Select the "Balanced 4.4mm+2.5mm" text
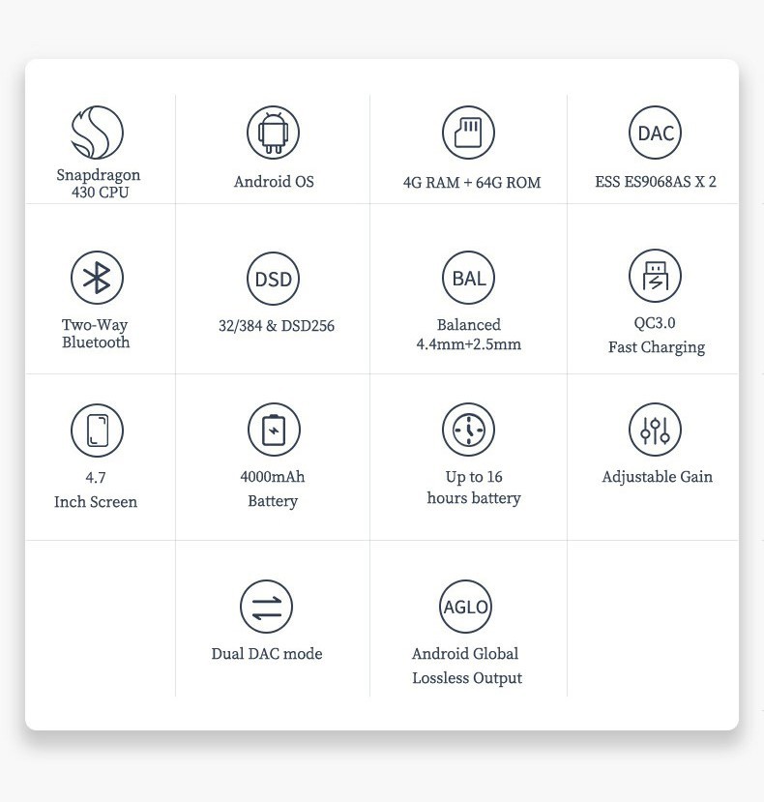Viewport: 764px width, 802px height. tap(469, 335)
